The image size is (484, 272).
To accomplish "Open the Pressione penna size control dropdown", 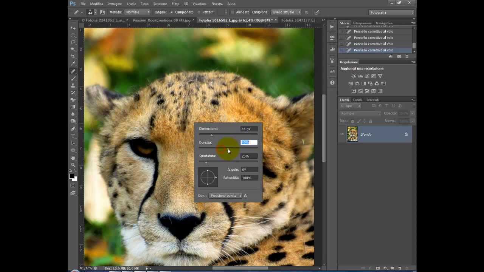I will (x=225, y=196).
